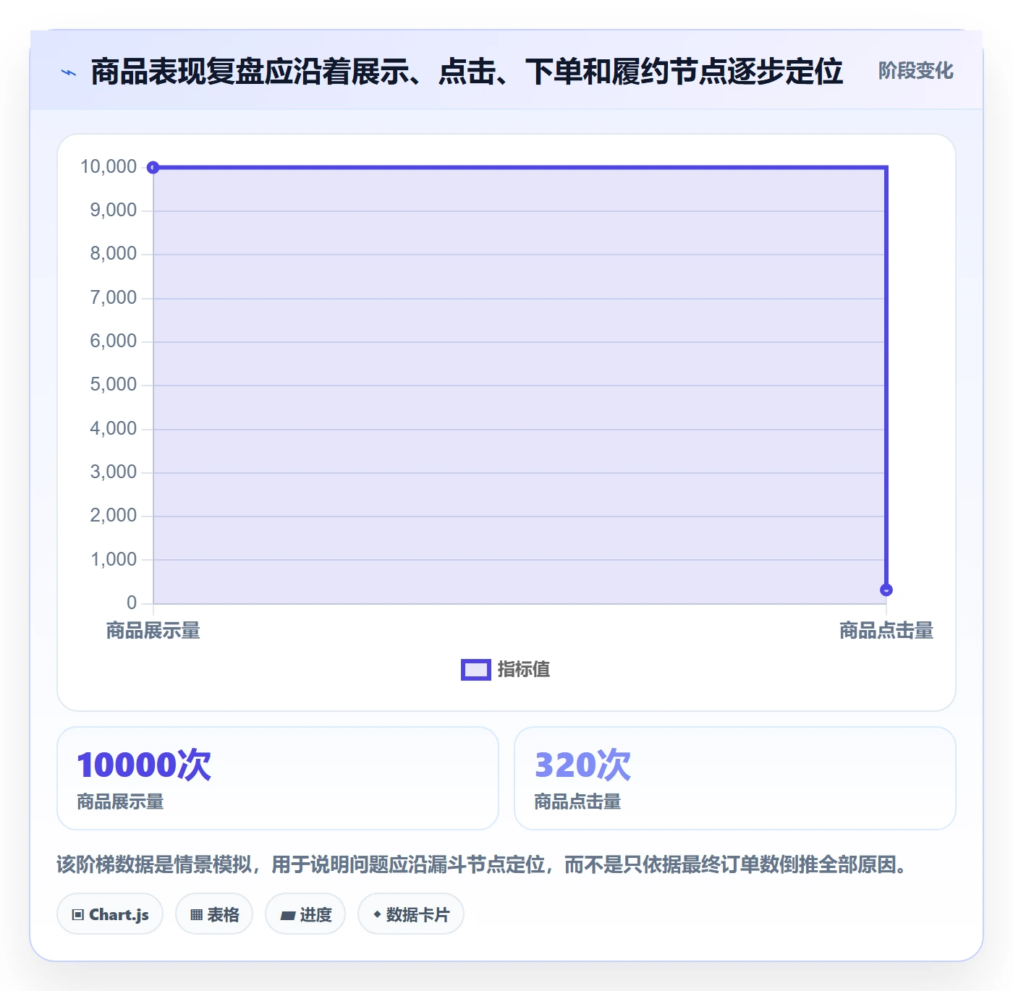Screen dimensions: 1013x991
Task: Click the 1,000 y-axis tick label
Action: pos(114,559)
